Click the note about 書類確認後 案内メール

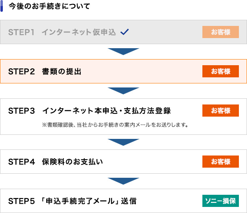coord(115,125)
